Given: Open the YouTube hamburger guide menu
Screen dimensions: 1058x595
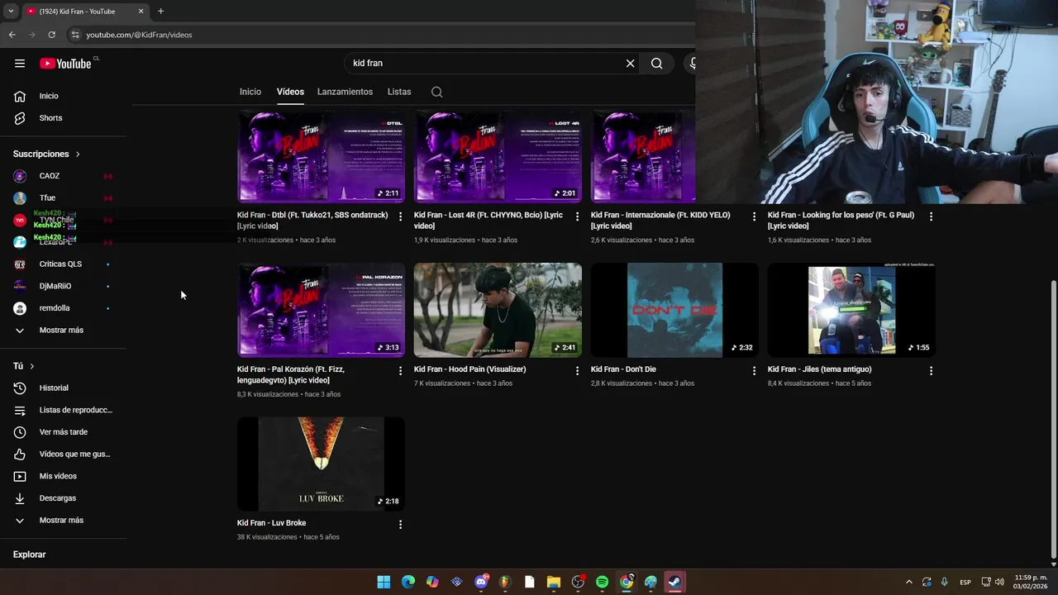Looking at the screenshot, I should [20, 63].
